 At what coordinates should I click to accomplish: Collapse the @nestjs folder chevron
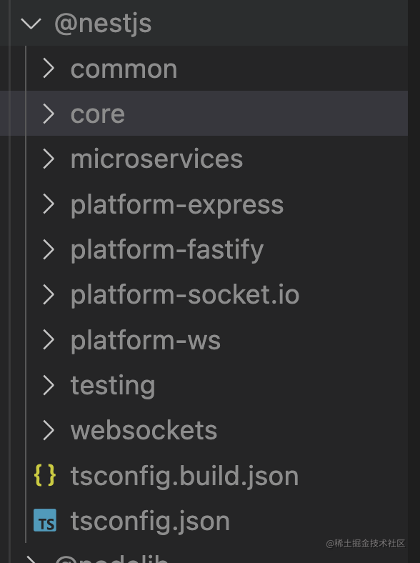tap(31, 24)
